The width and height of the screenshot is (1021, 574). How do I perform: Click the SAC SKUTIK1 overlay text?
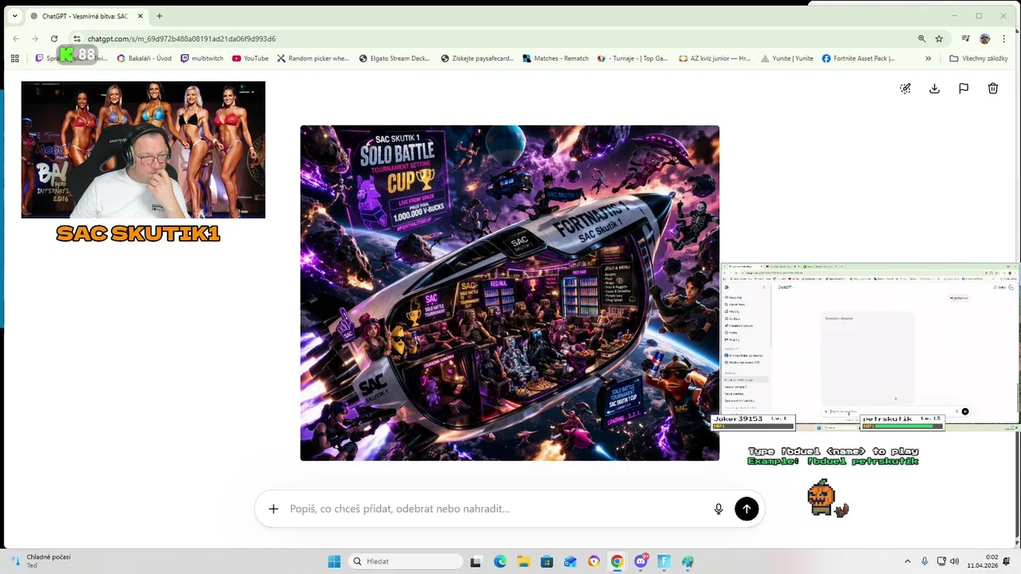tap(138, 234)
